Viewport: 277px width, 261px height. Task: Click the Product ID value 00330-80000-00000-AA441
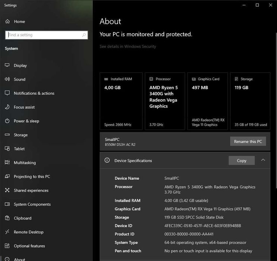click(189, 234)
